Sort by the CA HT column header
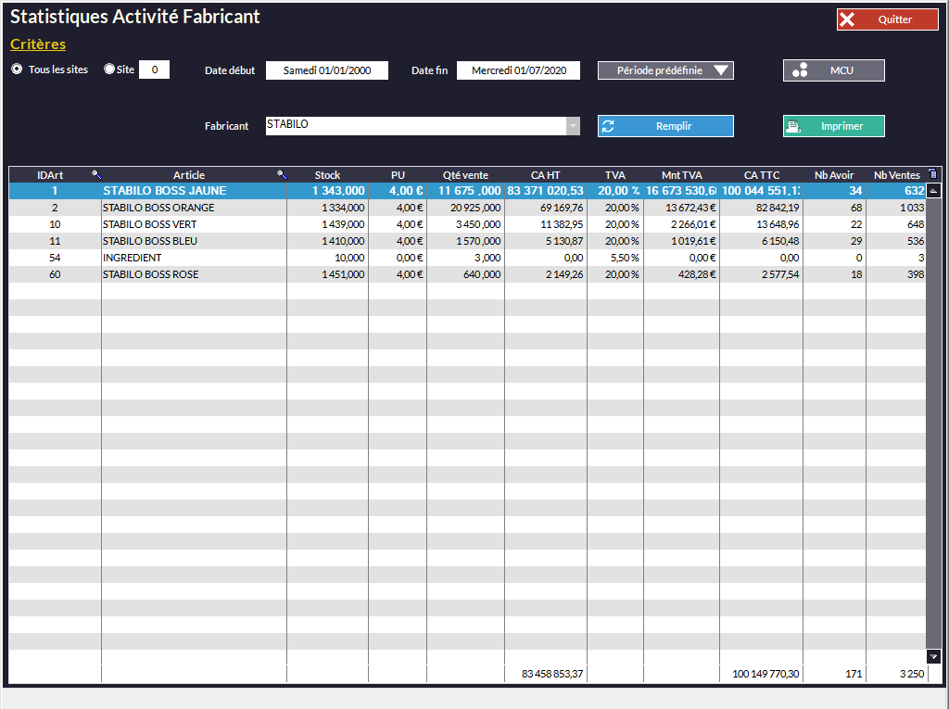This screenshot has height=709, width=949. click(x=545, y=175)
